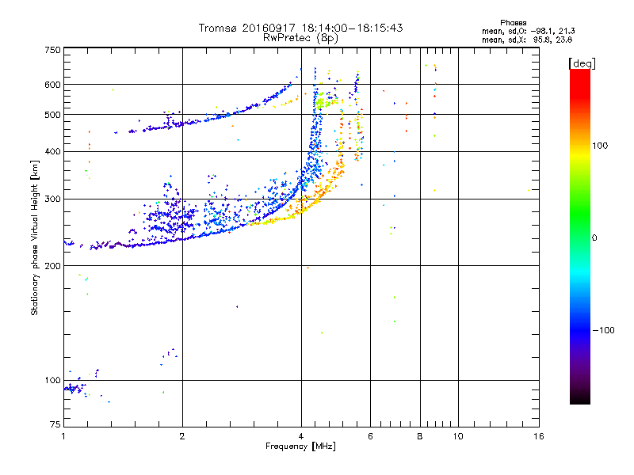
Task: Click the 750 tick label at top
Action: 52,50
